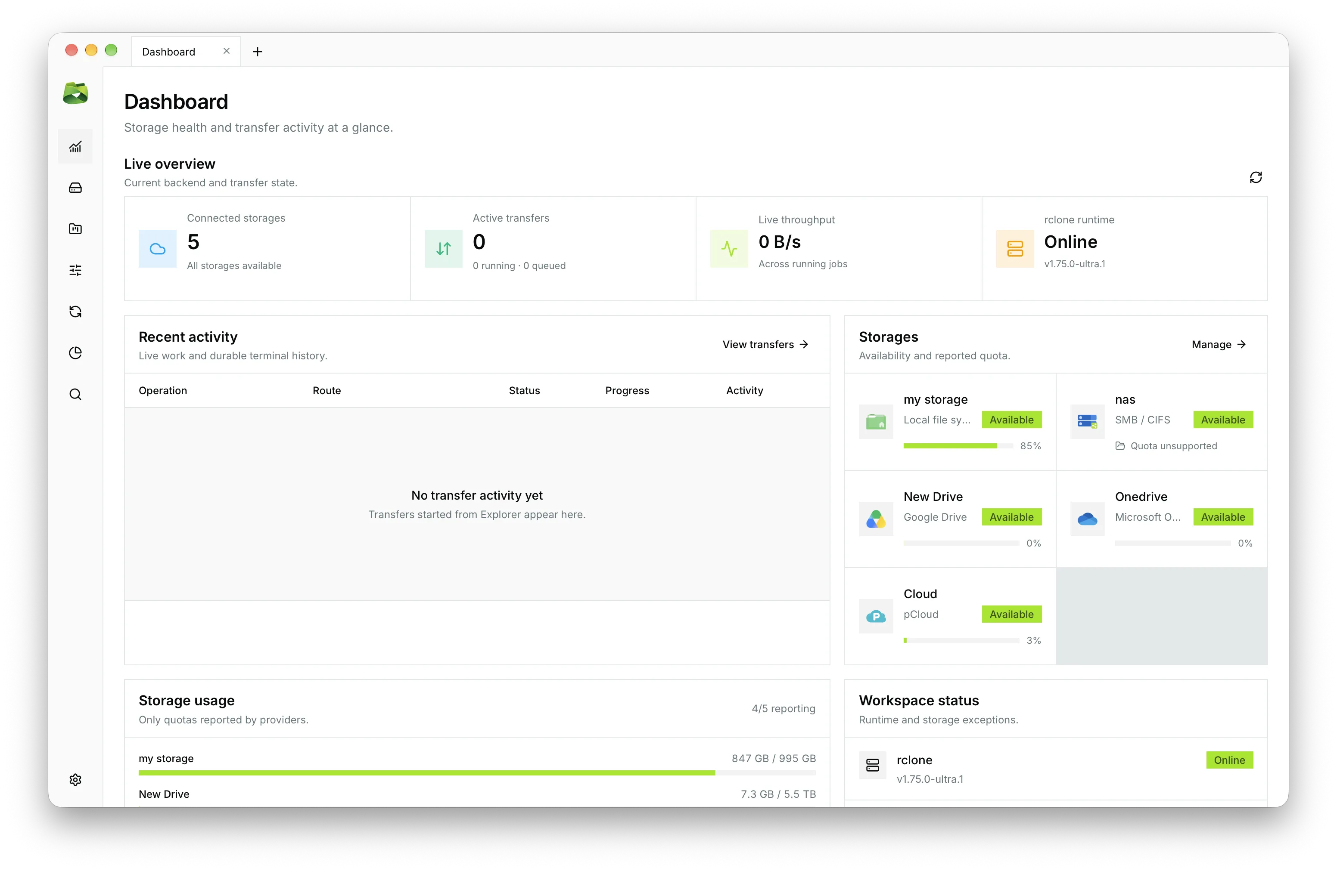Click the my storage 85% usage bar

point(958,446)
